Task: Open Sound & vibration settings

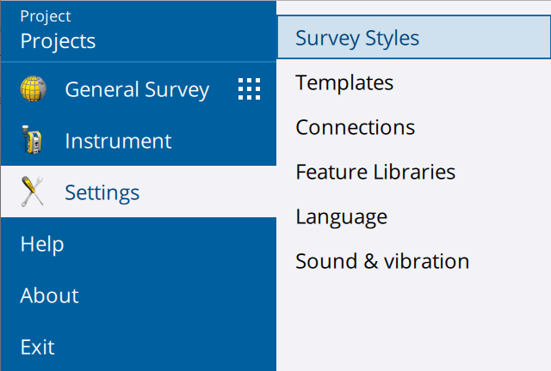Action: pos(382,261)
